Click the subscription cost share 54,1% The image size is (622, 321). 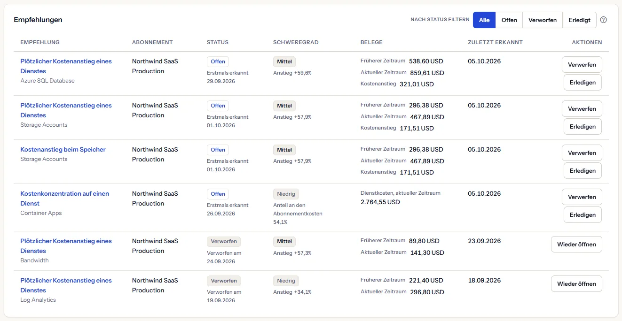(x=280, y=222)
